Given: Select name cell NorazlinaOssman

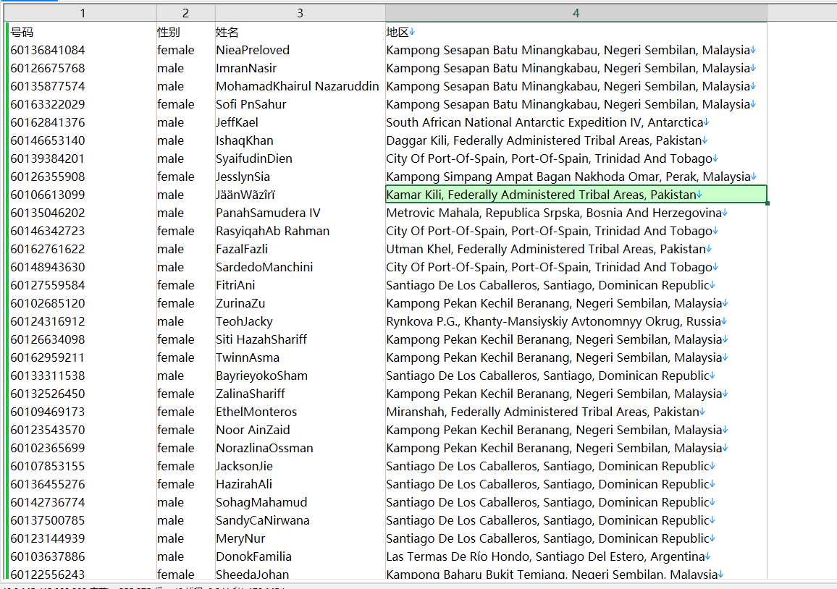Looking at the screenshot, I should [x=300, y=449].
